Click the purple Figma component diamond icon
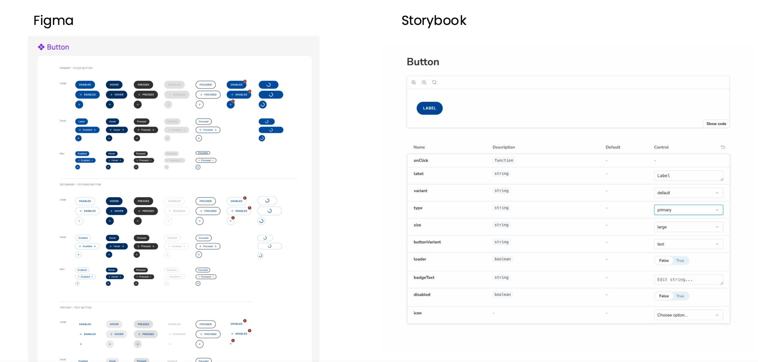 pos(41,47)
